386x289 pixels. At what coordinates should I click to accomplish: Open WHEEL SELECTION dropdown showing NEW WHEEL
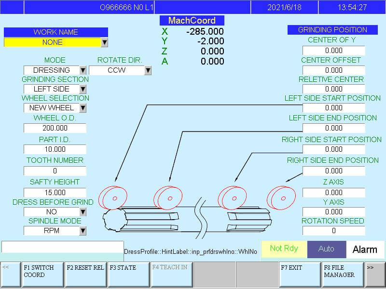(83, 108)
